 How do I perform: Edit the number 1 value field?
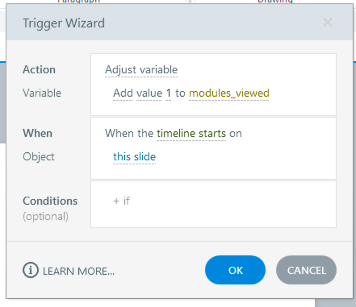pos(169,93)
